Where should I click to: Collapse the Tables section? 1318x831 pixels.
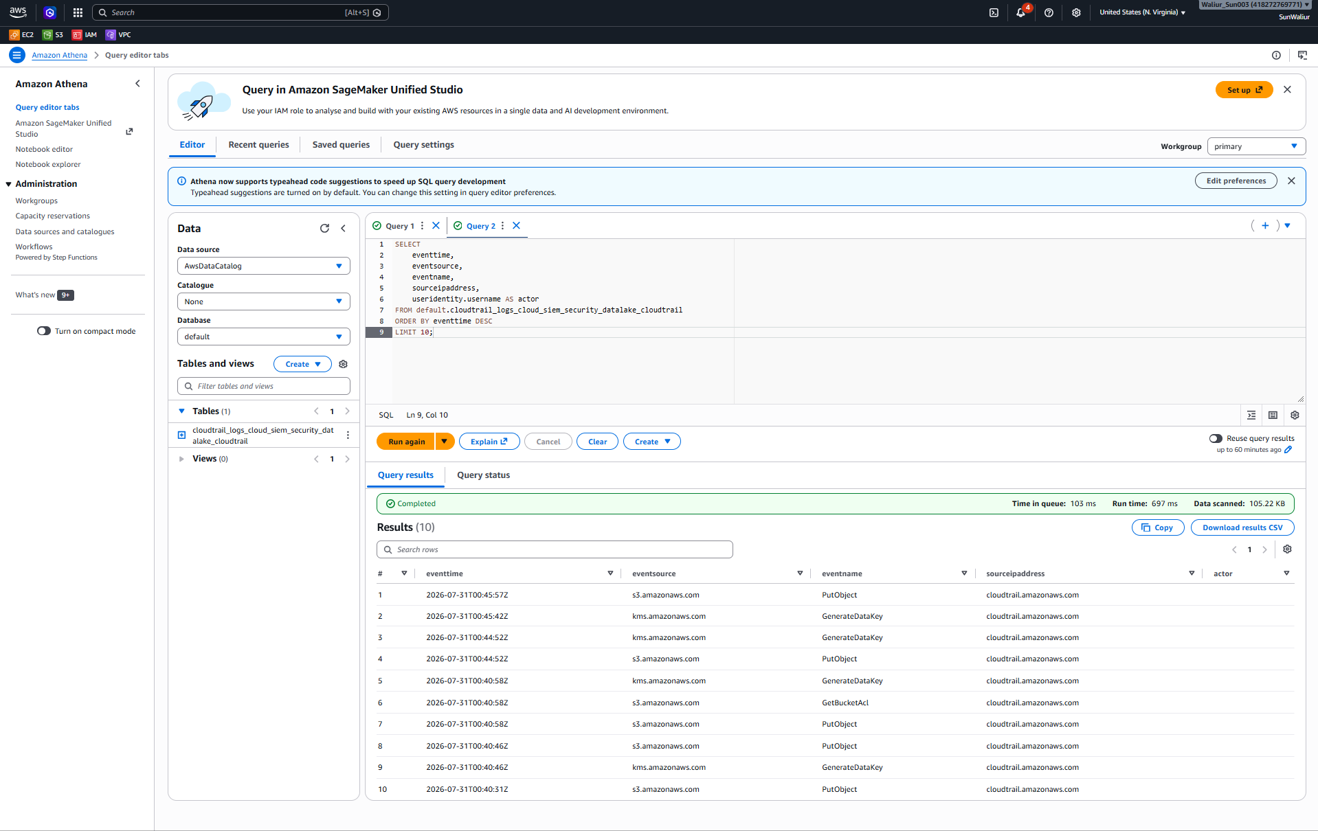[x=181, y=411]
